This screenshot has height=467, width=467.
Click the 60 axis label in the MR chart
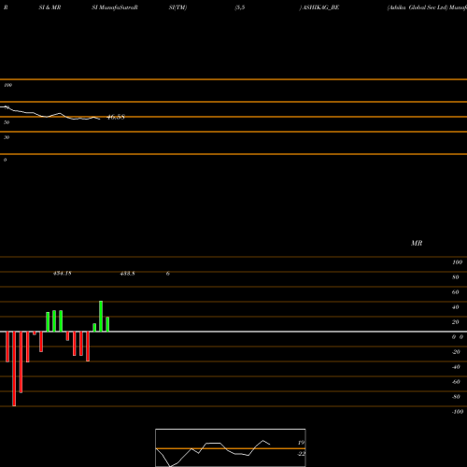[x=455, y=292]
